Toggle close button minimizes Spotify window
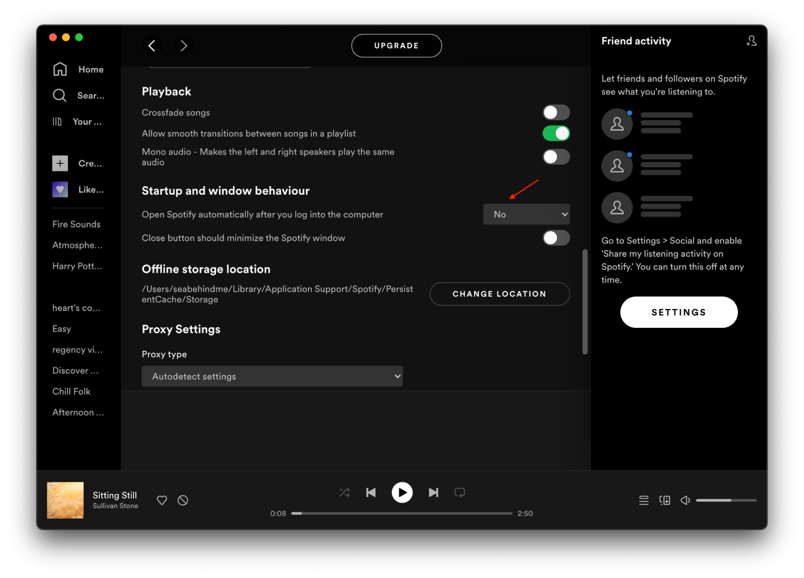804x578 pixels. coord(557,238)
